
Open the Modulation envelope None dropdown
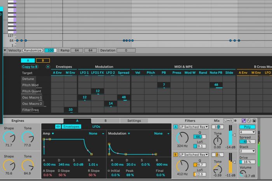[x=162, y=134]
